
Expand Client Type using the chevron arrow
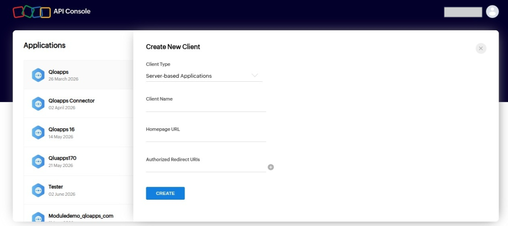click(x=254, y=75)
